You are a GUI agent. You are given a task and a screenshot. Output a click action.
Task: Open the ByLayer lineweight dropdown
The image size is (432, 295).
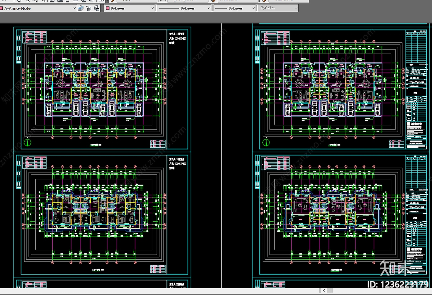234,8
